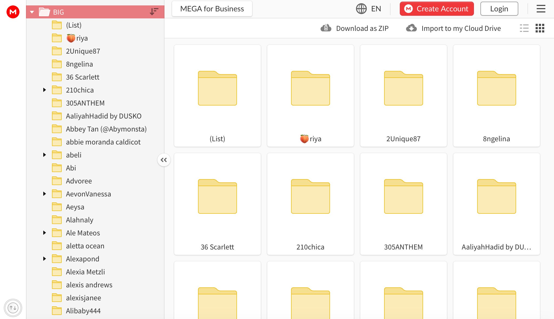Viewport: 554px width, 319px height.
Task: Select the aletta ocean folder
Action: pyautogui.click(x=95, y=246)
